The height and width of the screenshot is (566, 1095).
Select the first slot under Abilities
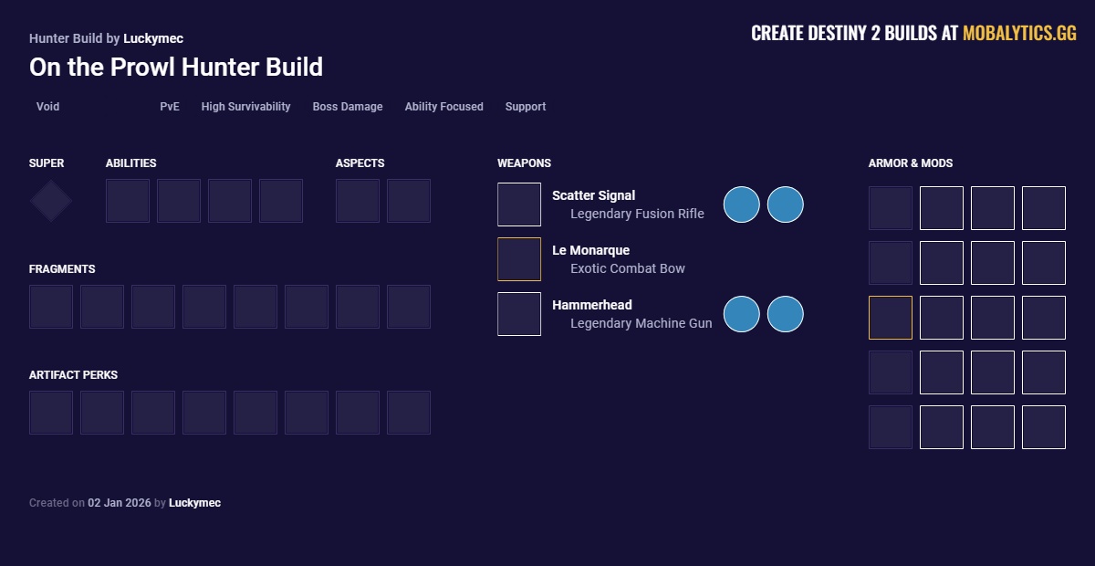(128, 201)
